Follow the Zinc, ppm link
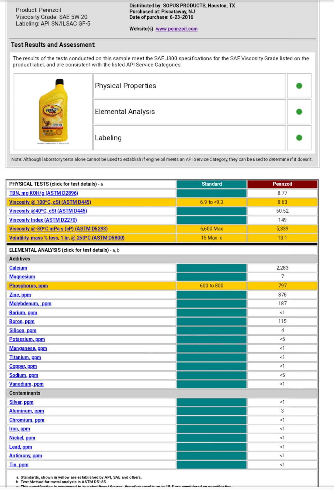The image size is (334, 490). (20, 295)
